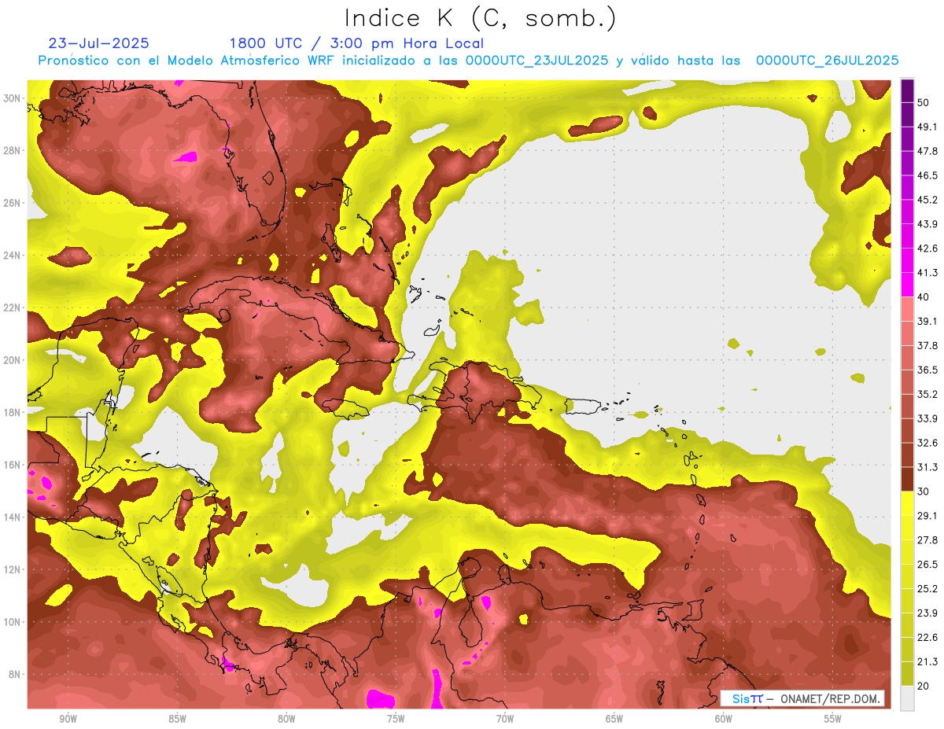
Task: Click the gray band below 20 on the colorbar
Action: (x=908, y=698)
